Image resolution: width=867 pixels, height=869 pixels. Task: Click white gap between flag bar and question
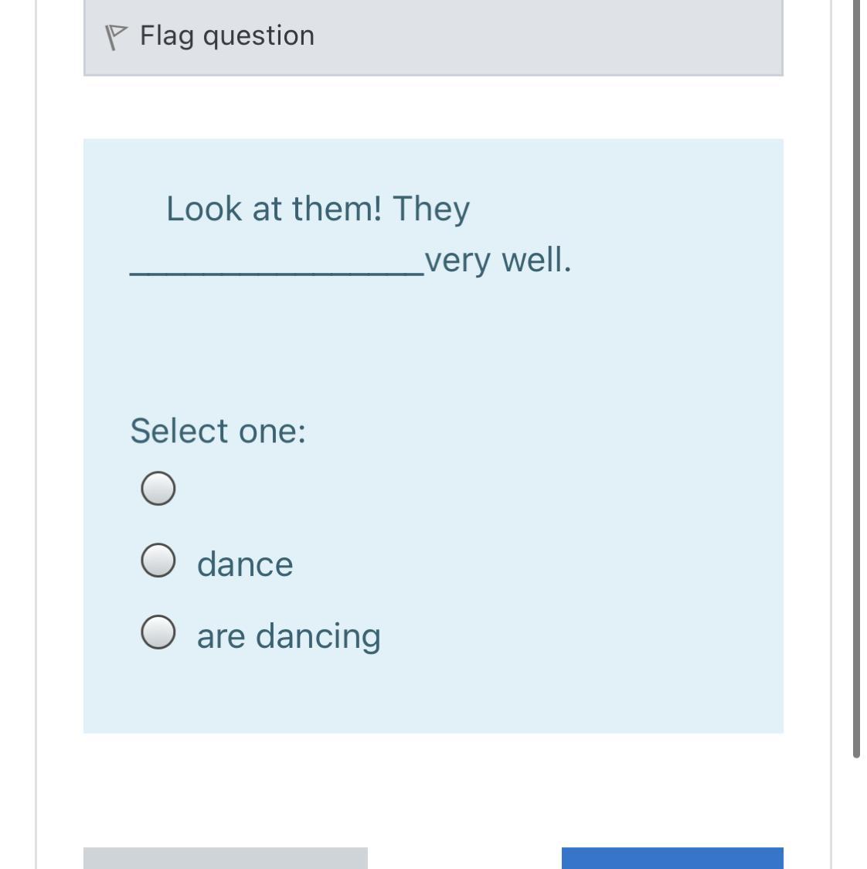tap(433, 107)
